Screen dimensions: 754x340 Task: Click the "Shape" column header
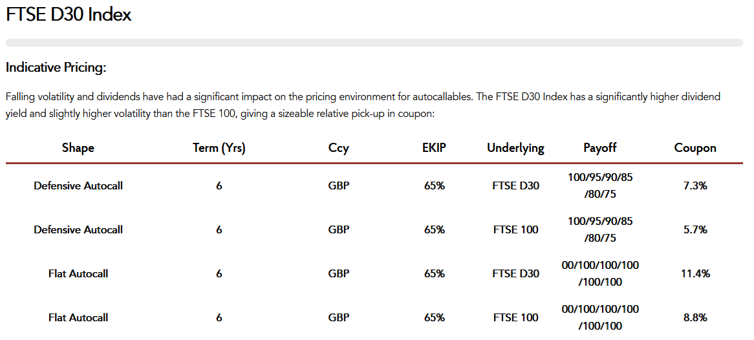78,147
